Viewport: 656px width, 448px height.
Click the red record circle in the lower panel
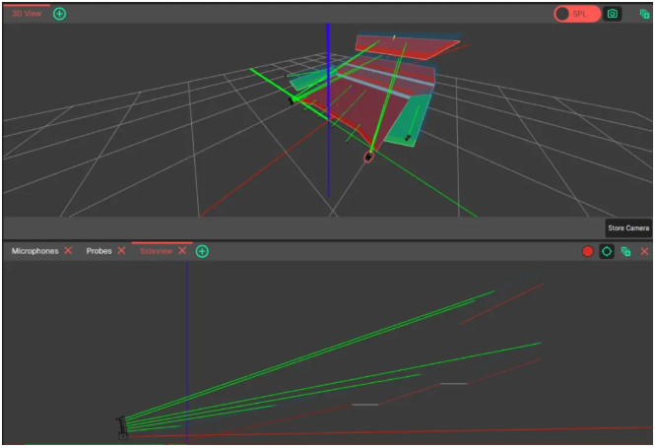coord(588,252)
